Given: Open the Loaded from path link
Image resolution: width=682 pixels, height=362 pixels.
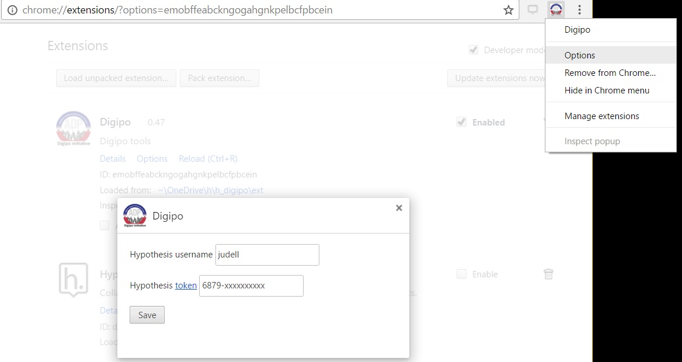Looking at the screenshot, I should [211, 190].
